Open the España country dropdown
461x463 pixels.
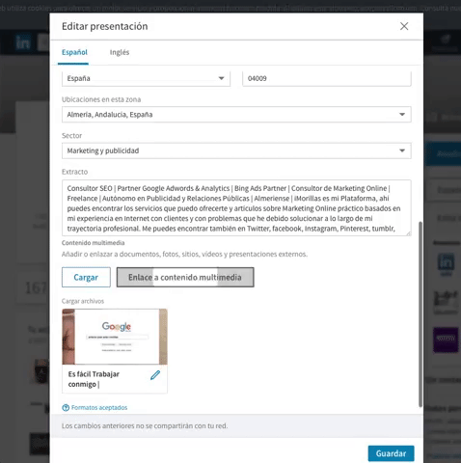pyautogui.click(x=146, y=78)
